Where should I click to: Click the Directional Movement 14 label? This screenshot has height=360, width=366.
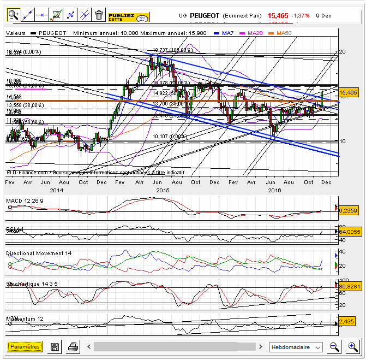pyautogui.click(x=39, y=253)
